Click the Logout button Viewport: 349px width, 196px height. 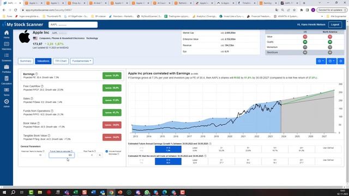335,24
